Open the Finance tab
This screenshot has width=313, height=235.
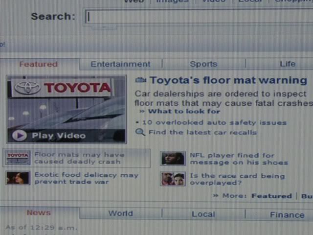point(287,215)
